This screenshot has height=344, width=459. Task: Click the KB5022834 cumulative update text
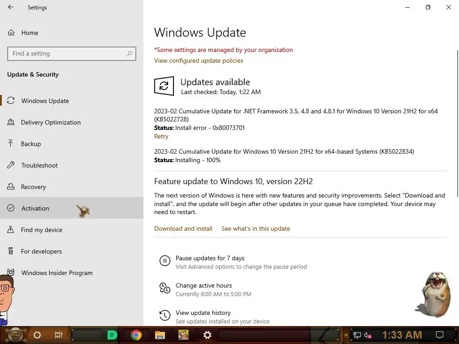[284, 151]
